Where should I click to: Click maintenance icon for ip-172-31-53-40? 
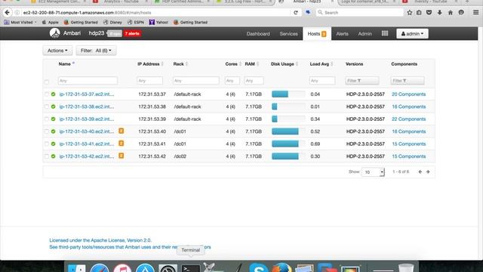[122, 131]
